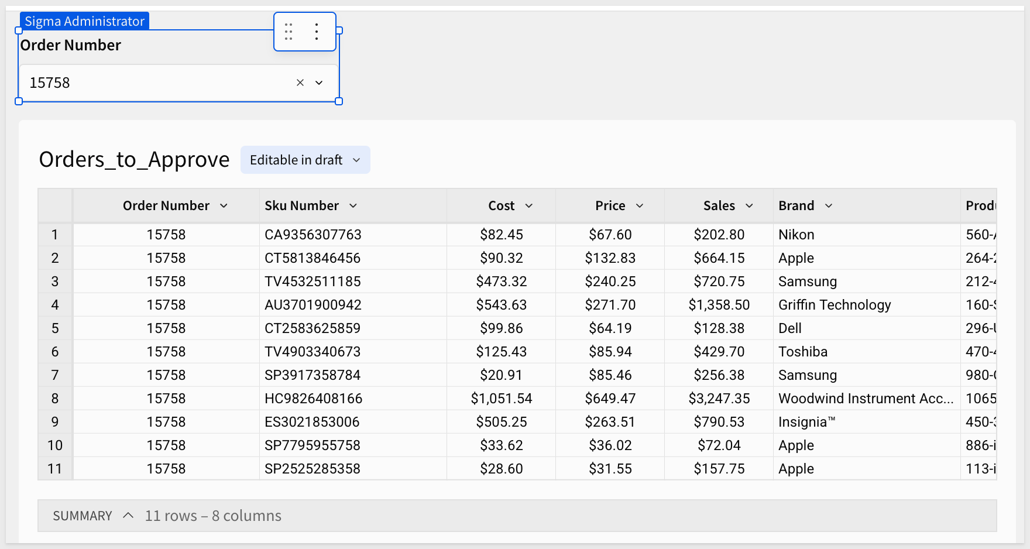Click the Griffin Technology brand cell

835,305
